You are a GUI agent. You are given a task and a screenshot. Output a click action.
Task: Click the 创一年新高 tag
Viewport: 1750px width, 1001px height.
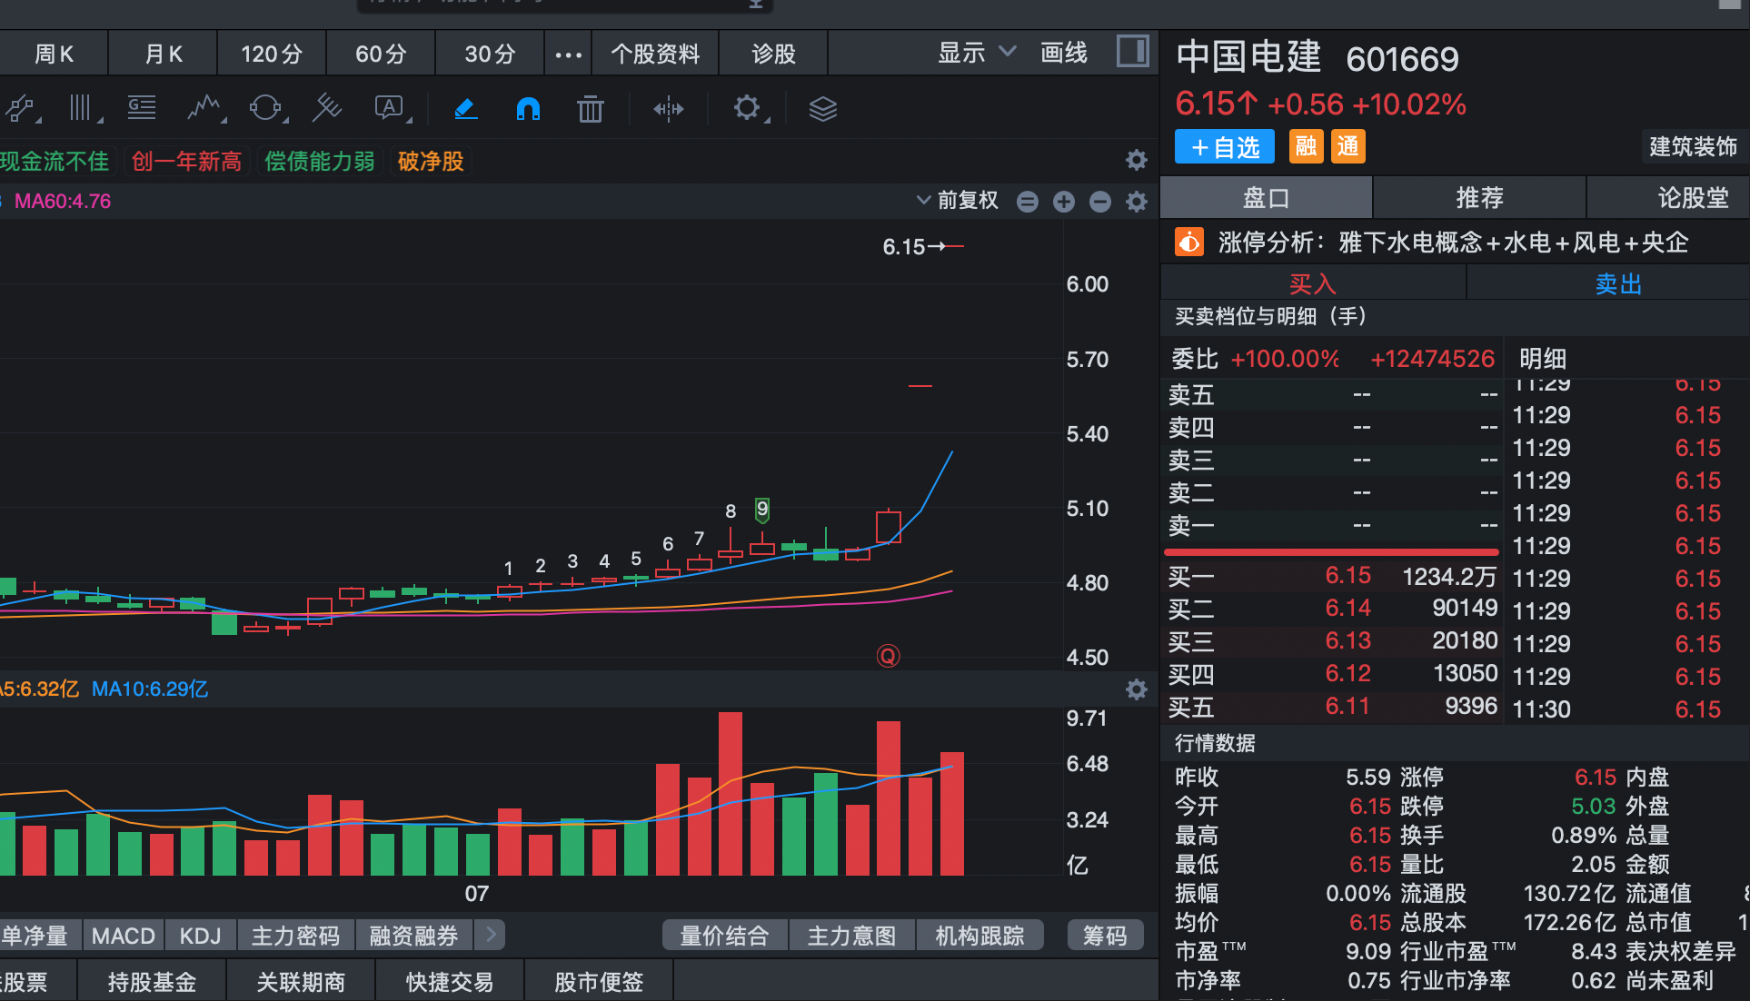[x=186, y=162]
